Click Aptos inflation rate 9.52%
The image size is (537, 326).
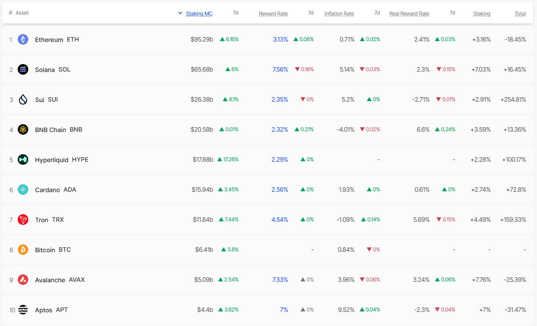click(346, 310)
